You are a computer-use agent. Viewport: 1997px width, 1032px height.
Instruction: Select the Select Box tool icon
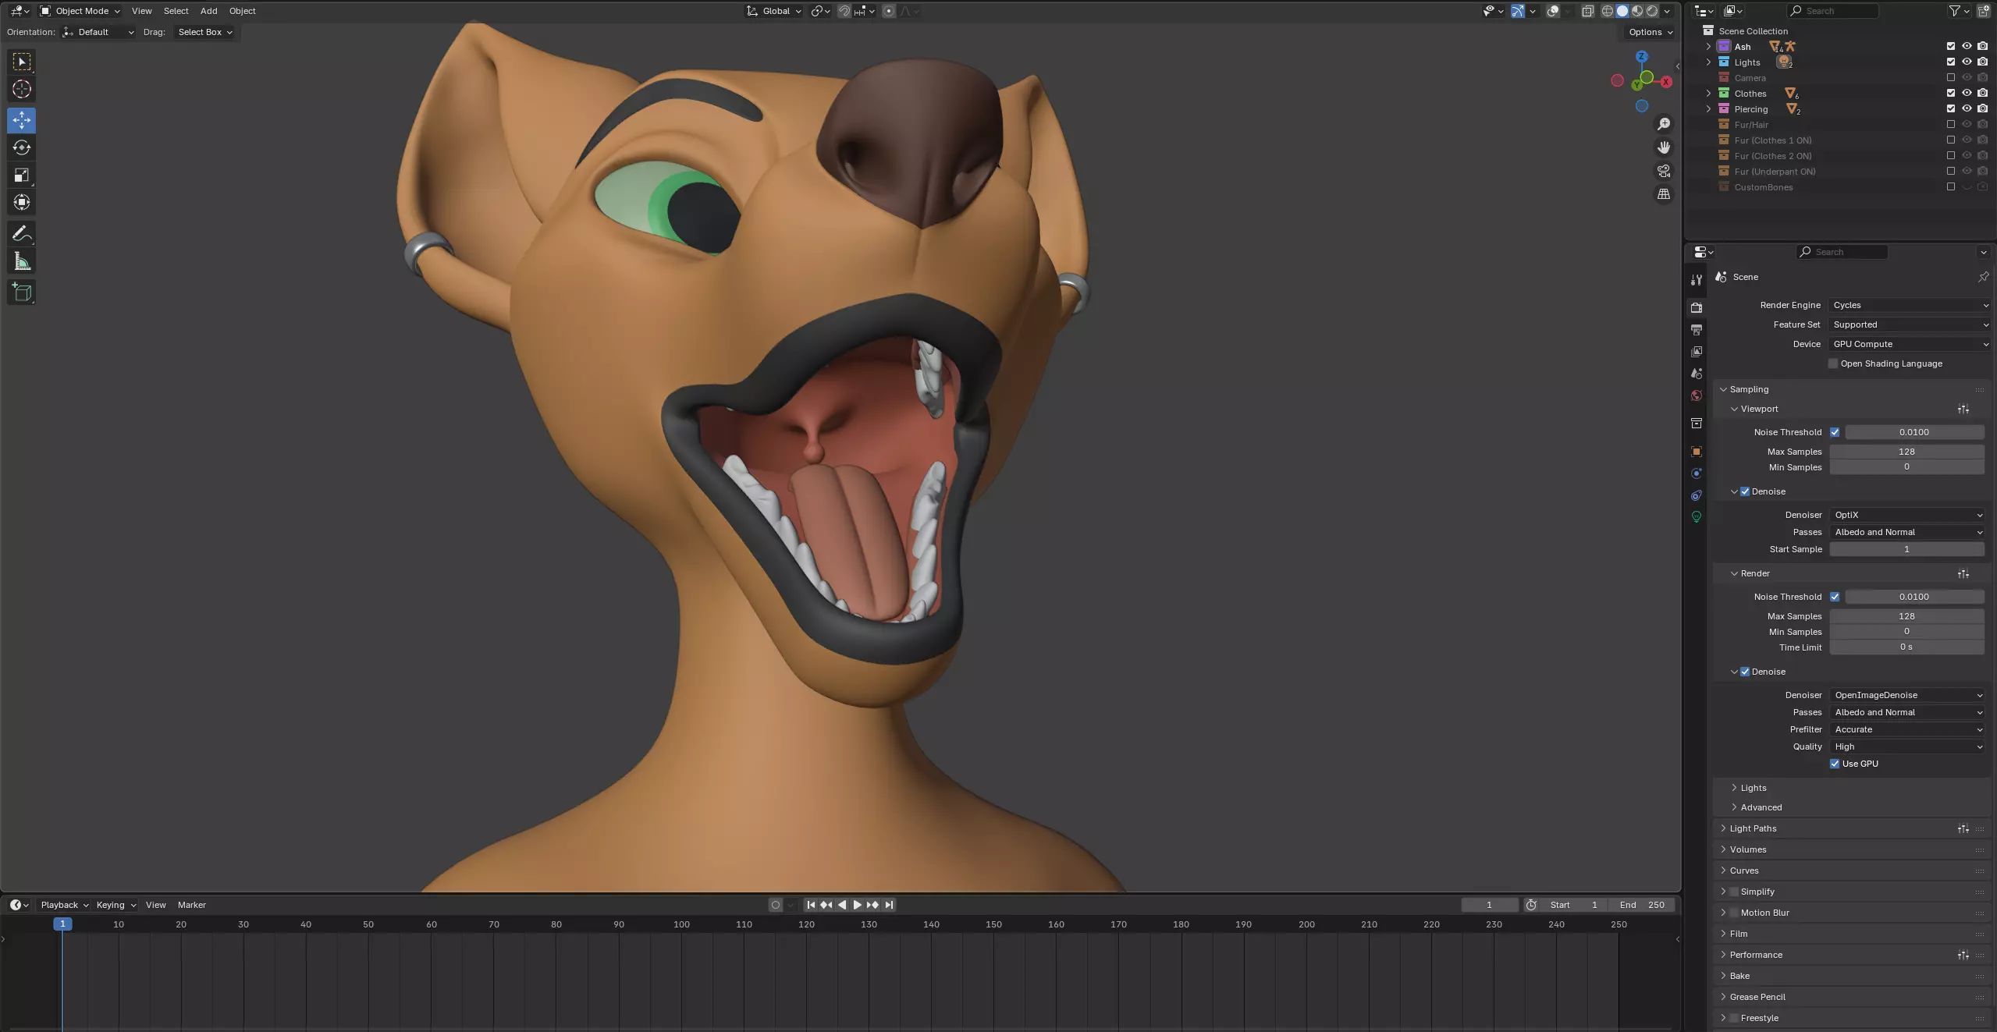[x=22, y=62]
